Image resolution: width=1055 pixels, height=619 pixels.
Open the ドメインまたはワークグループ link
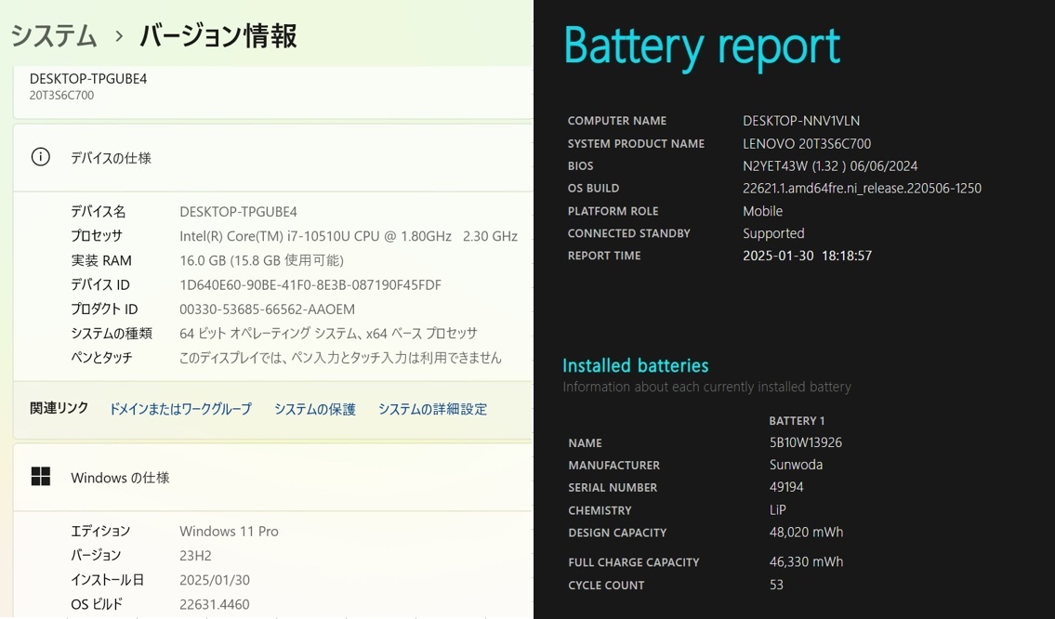[x=180, y=409]
